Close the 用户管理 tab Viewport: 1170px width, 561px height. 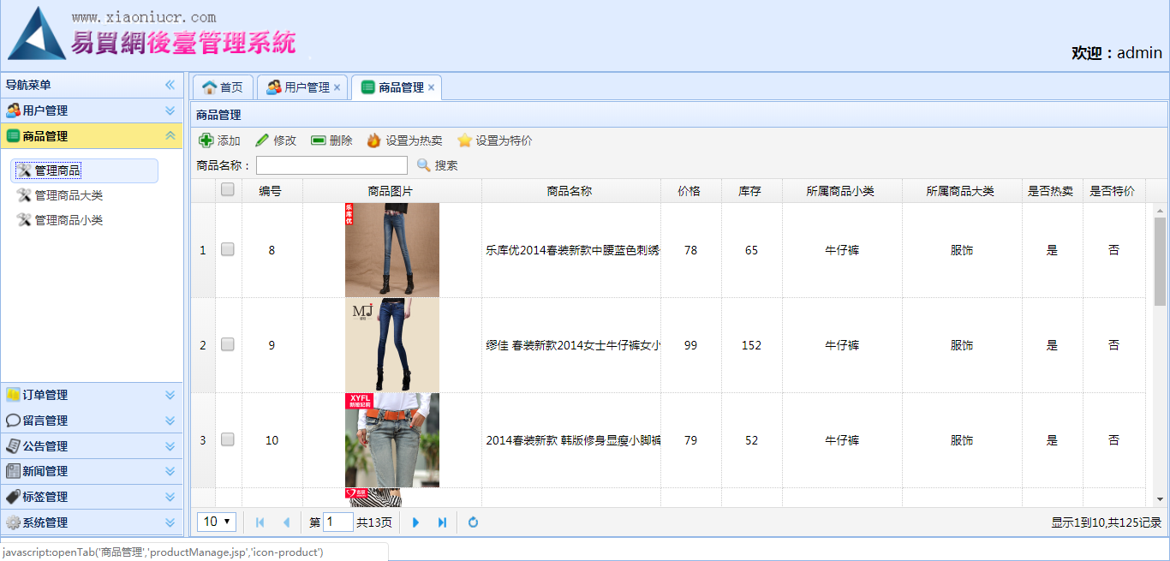pyautogui.click(x=337, y=87)
